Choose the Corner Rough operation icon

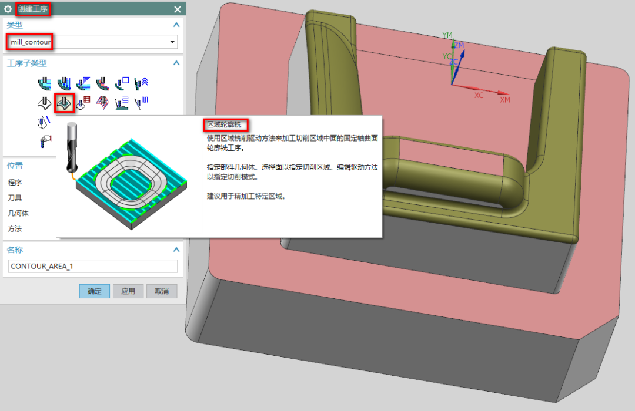[x=83, y=83]
